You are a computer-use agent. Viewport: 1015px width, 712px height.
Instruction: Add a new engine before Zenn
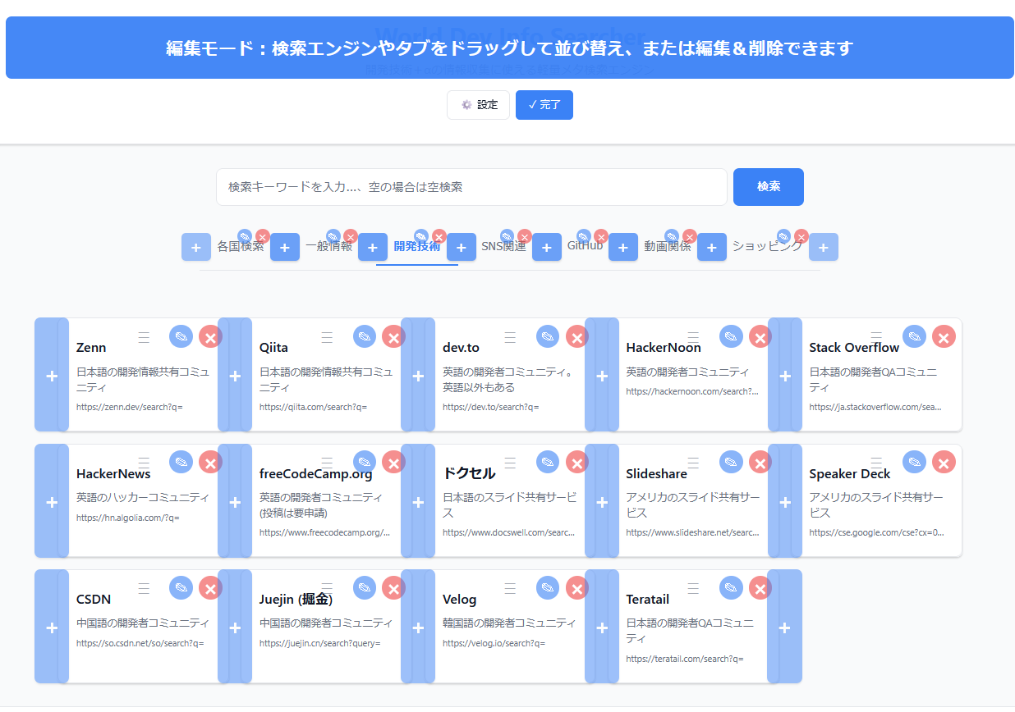(x=52, y=376)
